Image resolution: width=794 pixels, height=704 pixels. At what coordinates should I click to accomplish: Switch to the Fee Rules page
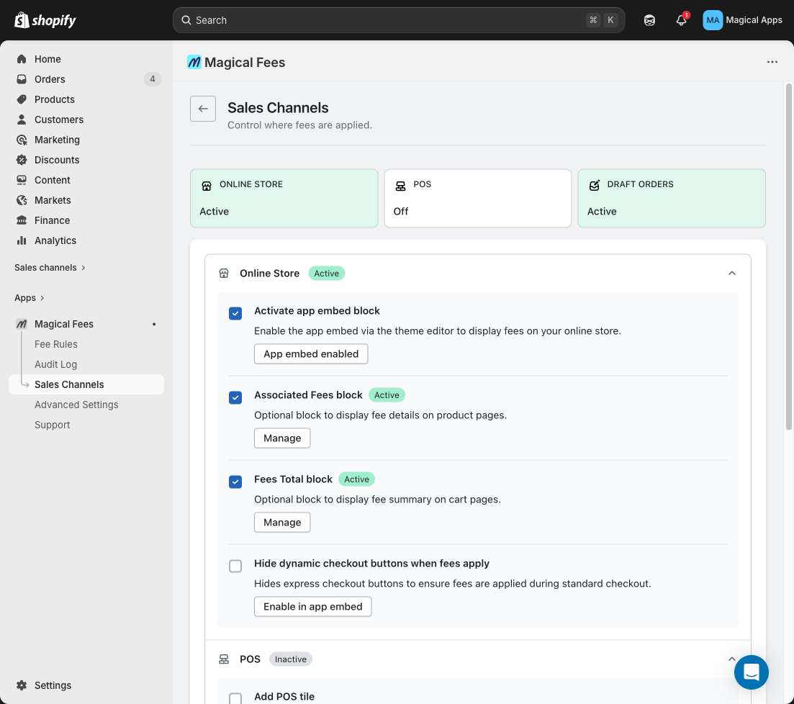pos(55,344)
